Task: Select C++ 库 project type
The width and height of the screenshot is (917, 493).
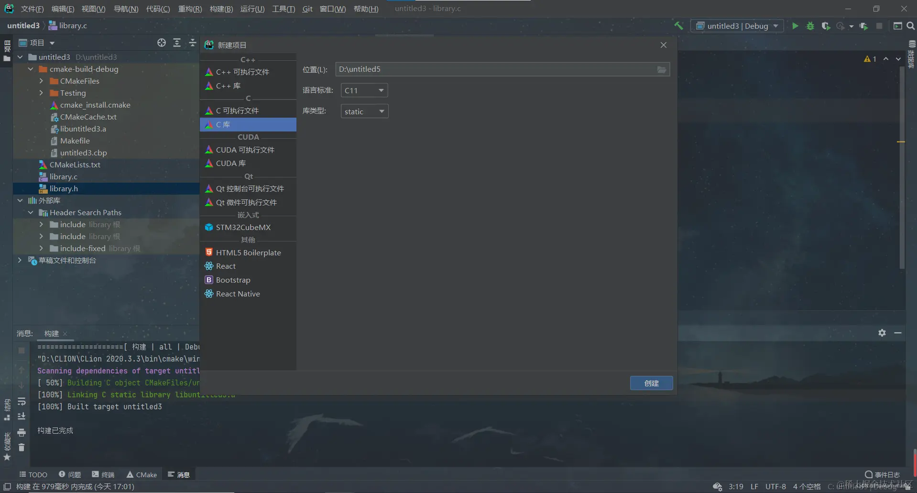Action: point(248,86)
